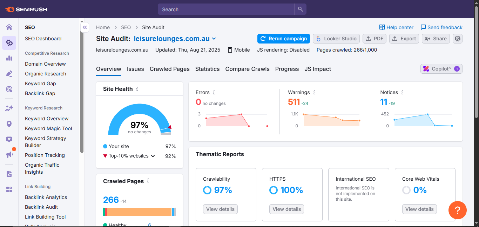Open the project dropdown leisurelounges.com.au
Image resolution: width=479 pixels, height=227 pixels.
pos(175,39)
